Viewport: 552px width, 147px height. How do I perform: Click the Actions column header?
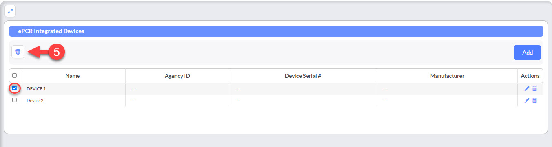530,76
